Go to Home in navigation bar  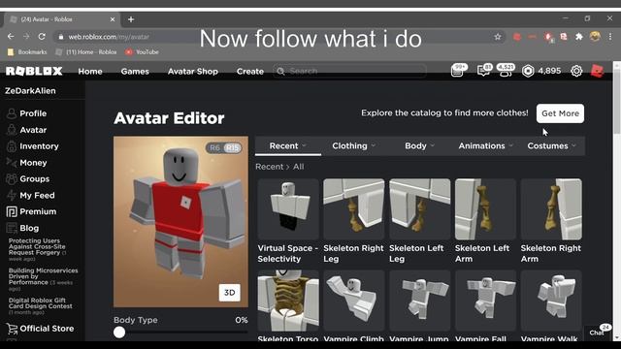point(90,72)
